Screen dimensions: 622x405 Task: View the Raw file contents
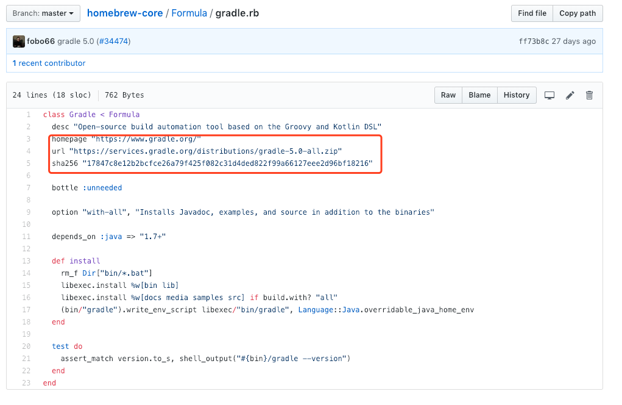tap(448, 95)
